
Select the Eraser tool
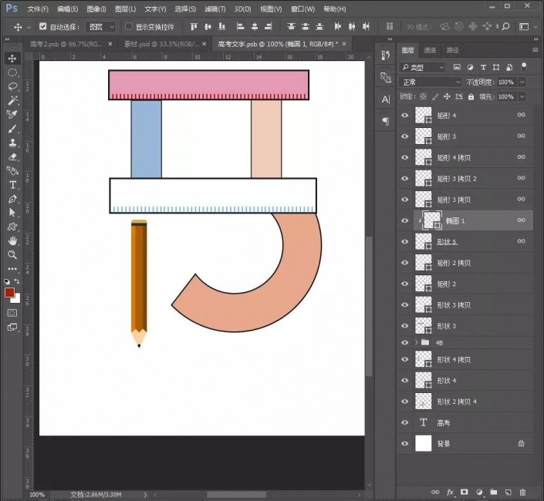coord(12,156)
